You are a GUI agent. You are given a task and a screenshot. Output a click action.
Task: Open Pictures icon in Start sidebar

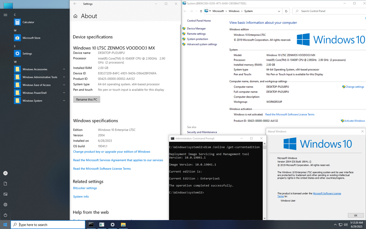(x=5, y=194)
